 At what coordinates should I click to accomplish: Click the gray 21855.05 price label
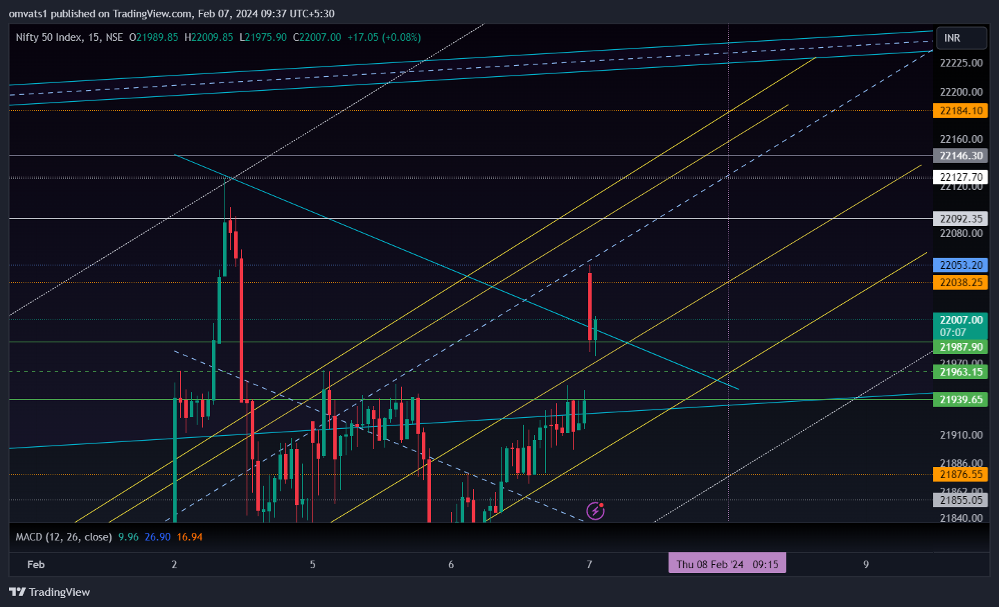point(960,500)
